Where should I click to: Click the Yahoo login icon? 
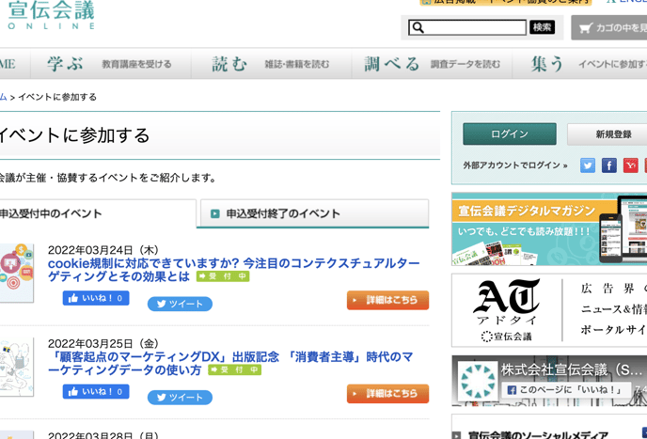pyautogui.click(x=631, y=165)
